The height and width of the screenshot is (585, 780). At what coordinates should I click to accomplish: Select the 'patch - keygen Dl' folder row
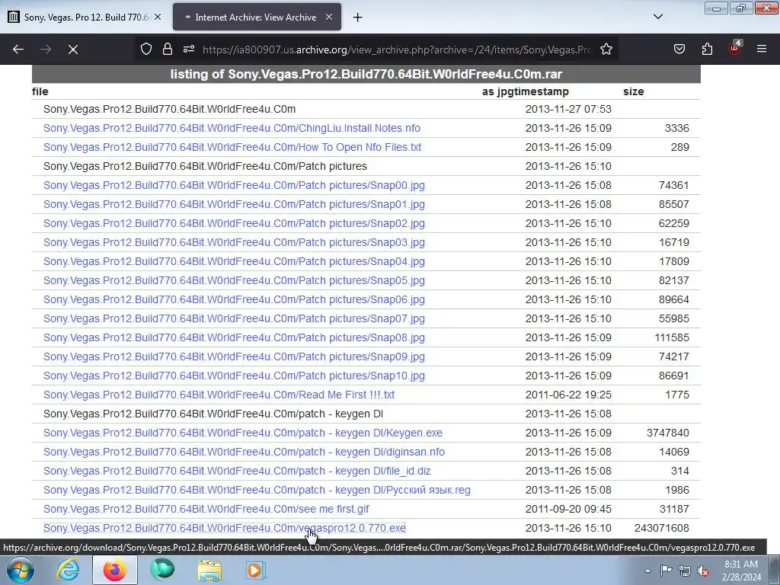(213, 414)
